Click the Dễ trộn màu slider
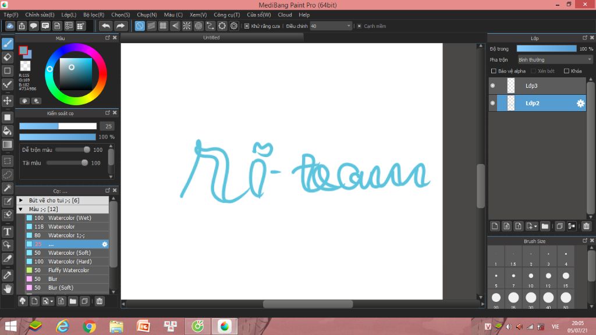This screenshot has height=335, width=596. tap(73, 150)
